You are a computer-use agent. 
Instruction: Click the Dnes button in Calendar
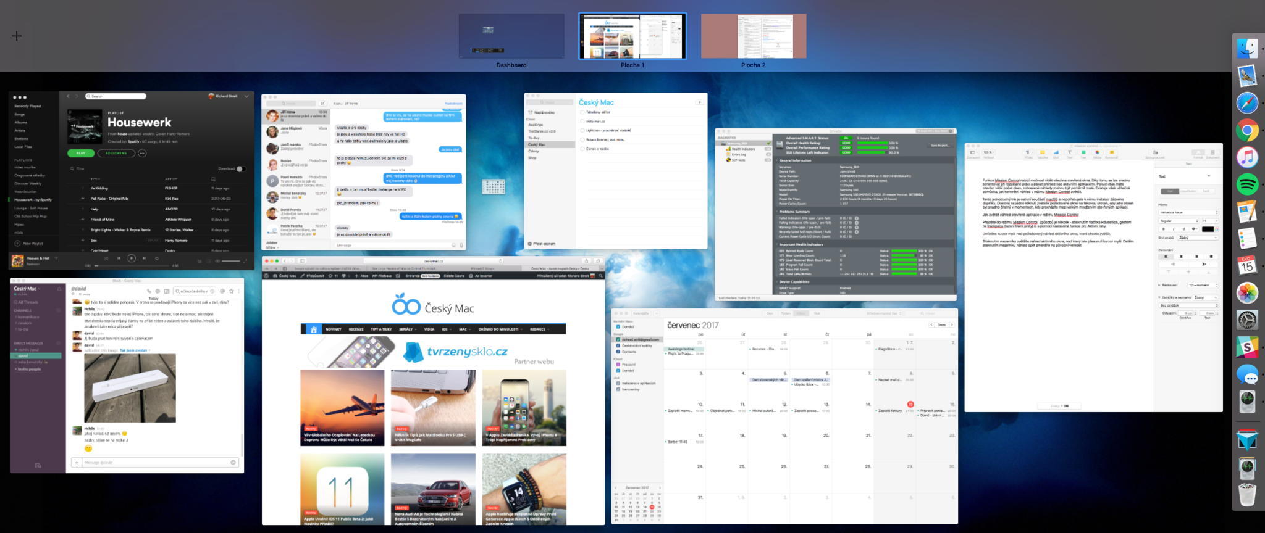point(941,324)
